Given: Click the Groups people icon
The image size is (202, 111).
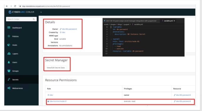Looking at the screenshot, I should (9, 71).
